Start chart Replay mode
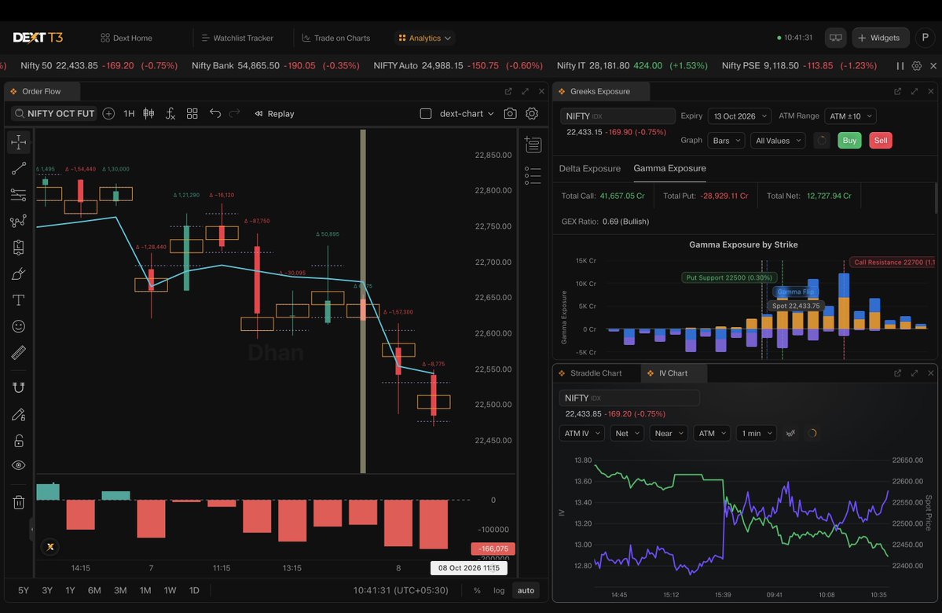The width and height of the screenshot is (942, 613). pyautogui.click(x=274, y=114)
